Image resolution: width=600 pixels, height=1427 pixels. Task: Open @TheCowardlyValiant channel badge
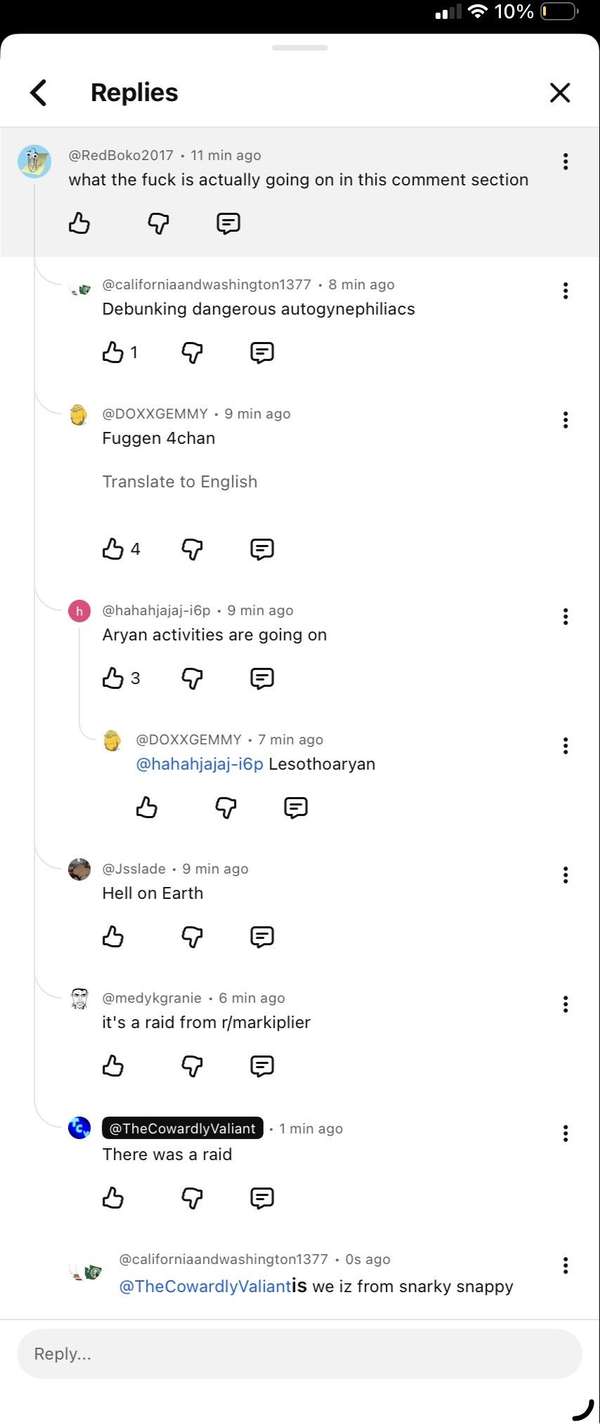183,1129
